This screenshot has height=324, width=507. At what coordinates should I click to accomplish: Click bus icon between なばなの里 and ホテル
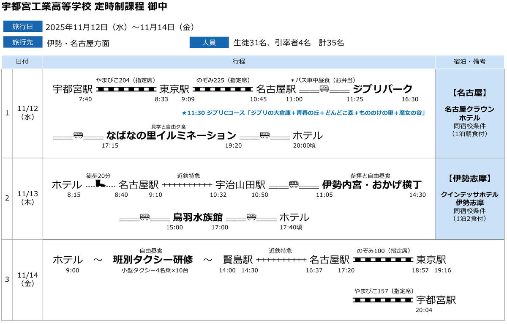[x=265, y=135]
